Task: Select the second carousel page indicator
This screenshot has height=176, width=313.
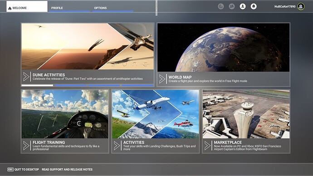Action: pyautogui.click(x=71, y=85)
